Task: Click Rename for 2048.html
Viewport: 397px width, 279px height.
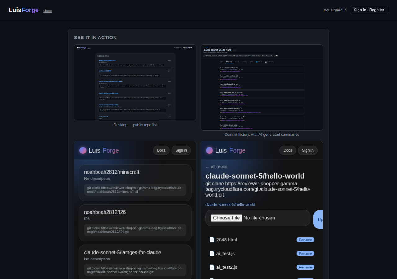Action: (x=305, y=240)
